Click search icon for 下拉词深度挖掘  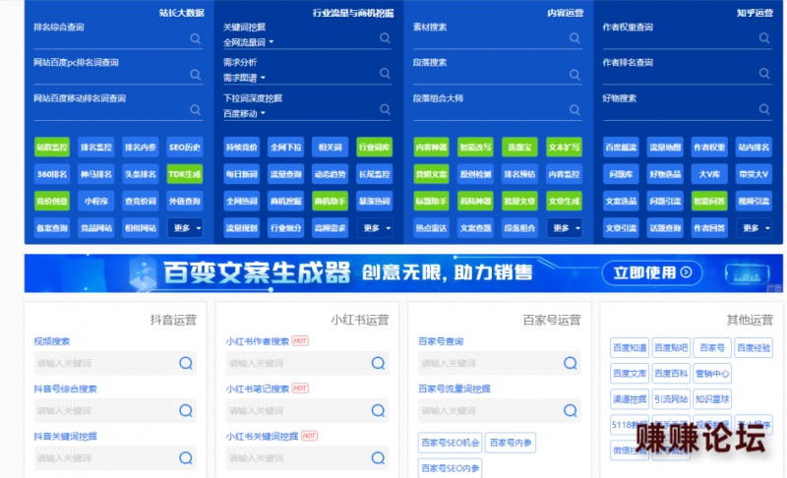coord(385,109)
